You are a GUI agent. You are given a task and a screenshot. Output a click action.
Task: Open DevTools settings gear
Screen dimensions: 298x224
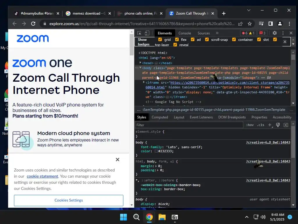275,33
